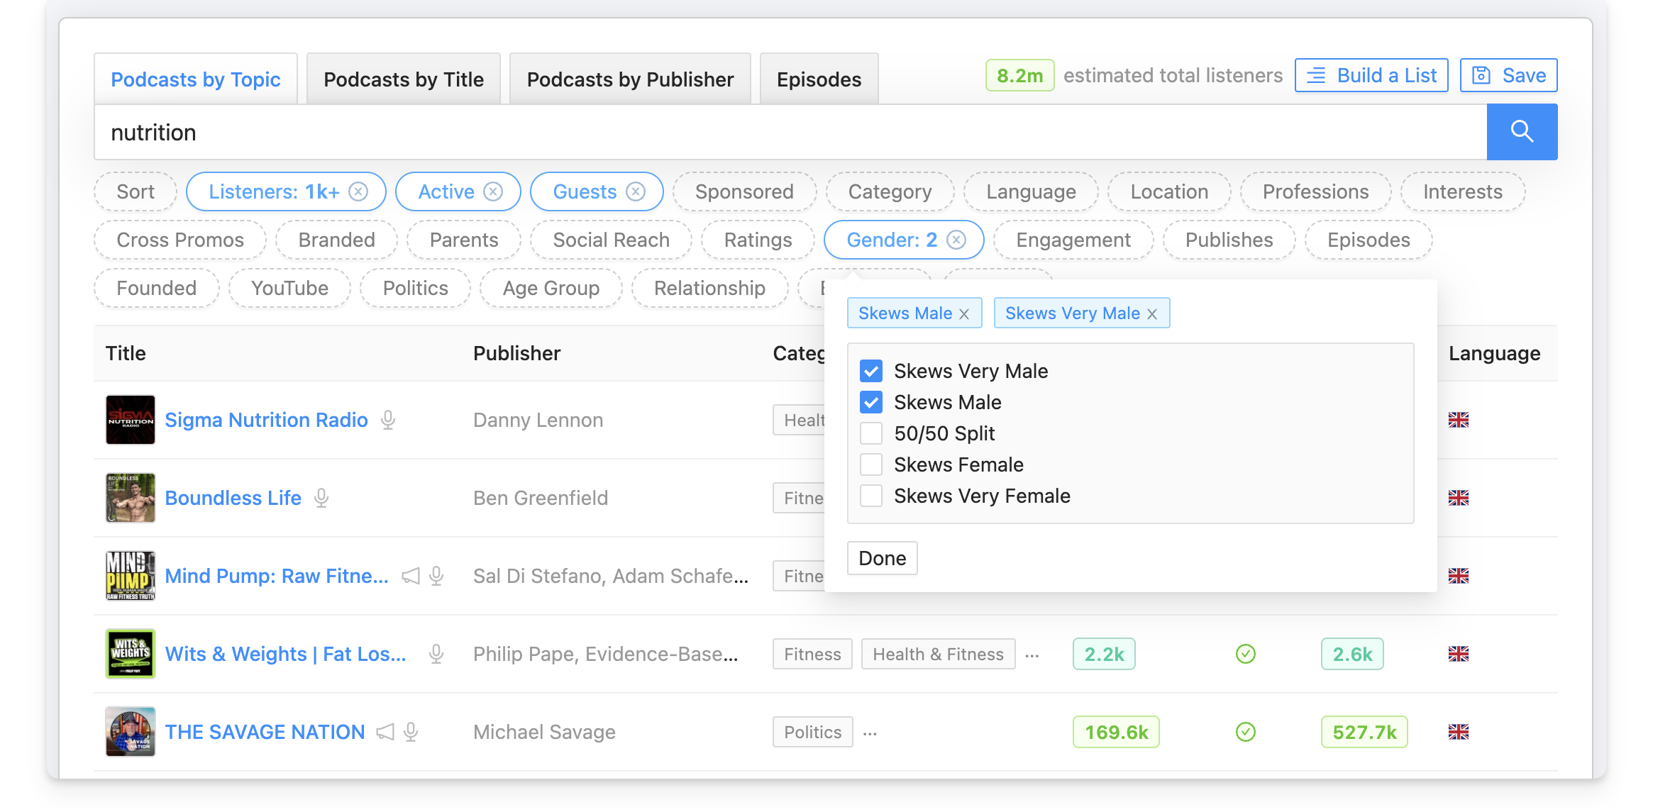The height and width of the screenshot is (807, 1653).
Task: Open the Interests filter
Action: pos(1463,192)
